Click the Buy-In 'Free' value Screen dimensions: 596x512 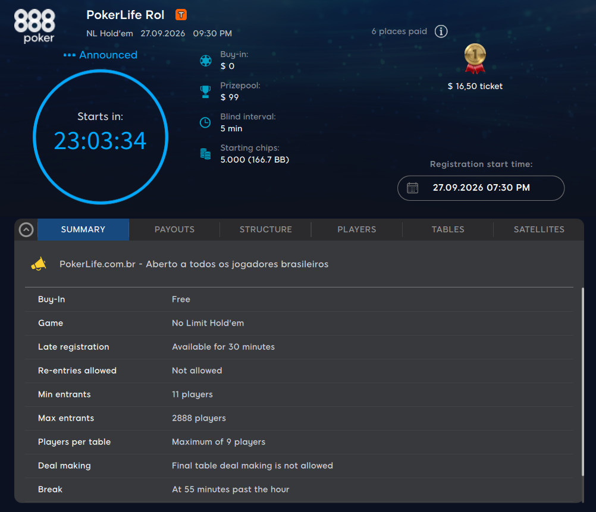[181, 299]
